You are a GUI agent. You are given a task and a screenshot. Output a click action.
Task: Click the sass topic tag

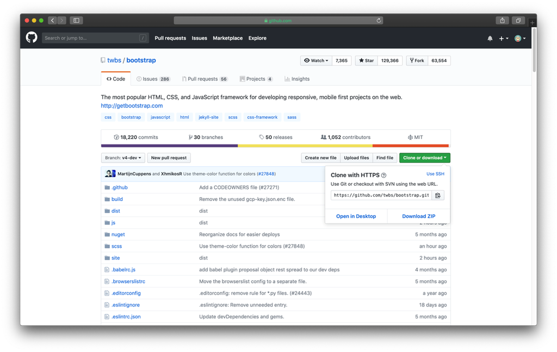pyautogui.click(x=292, y=117)
